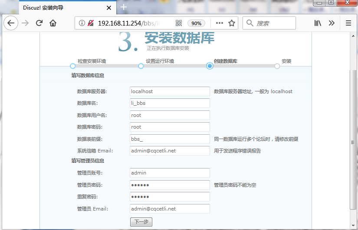Click the 安装数据库 title text

180,38
